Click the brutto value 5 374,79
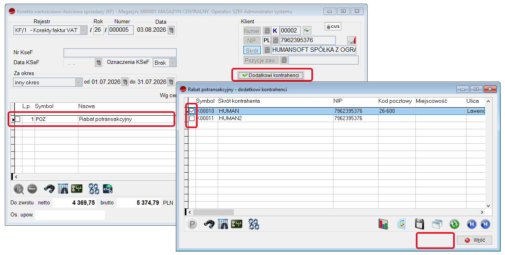This screenshot has width=505, height=255. tap(139, 203)
